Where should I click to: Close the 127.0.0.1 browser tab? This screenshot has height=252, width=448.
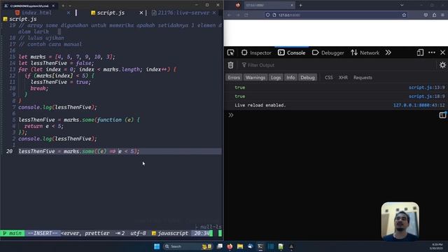coord(292,5)
